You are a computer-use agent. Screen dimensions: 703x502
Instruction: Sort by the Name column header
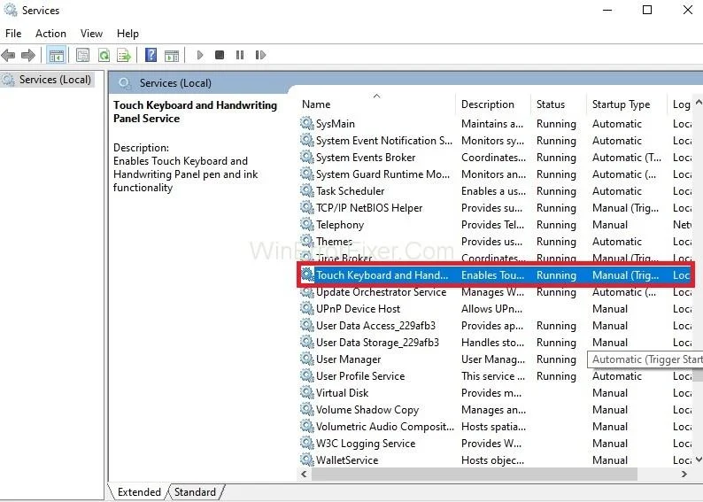pos(375,104)
